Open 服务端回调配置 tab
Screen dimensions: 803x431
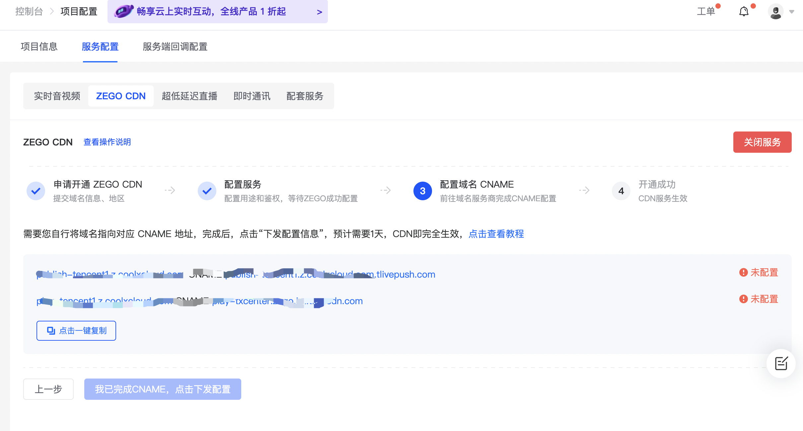point(175,46)
